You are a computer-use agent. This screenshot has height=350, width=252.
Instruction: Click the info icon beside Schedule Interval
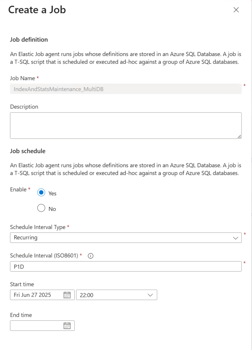[91, 256]
